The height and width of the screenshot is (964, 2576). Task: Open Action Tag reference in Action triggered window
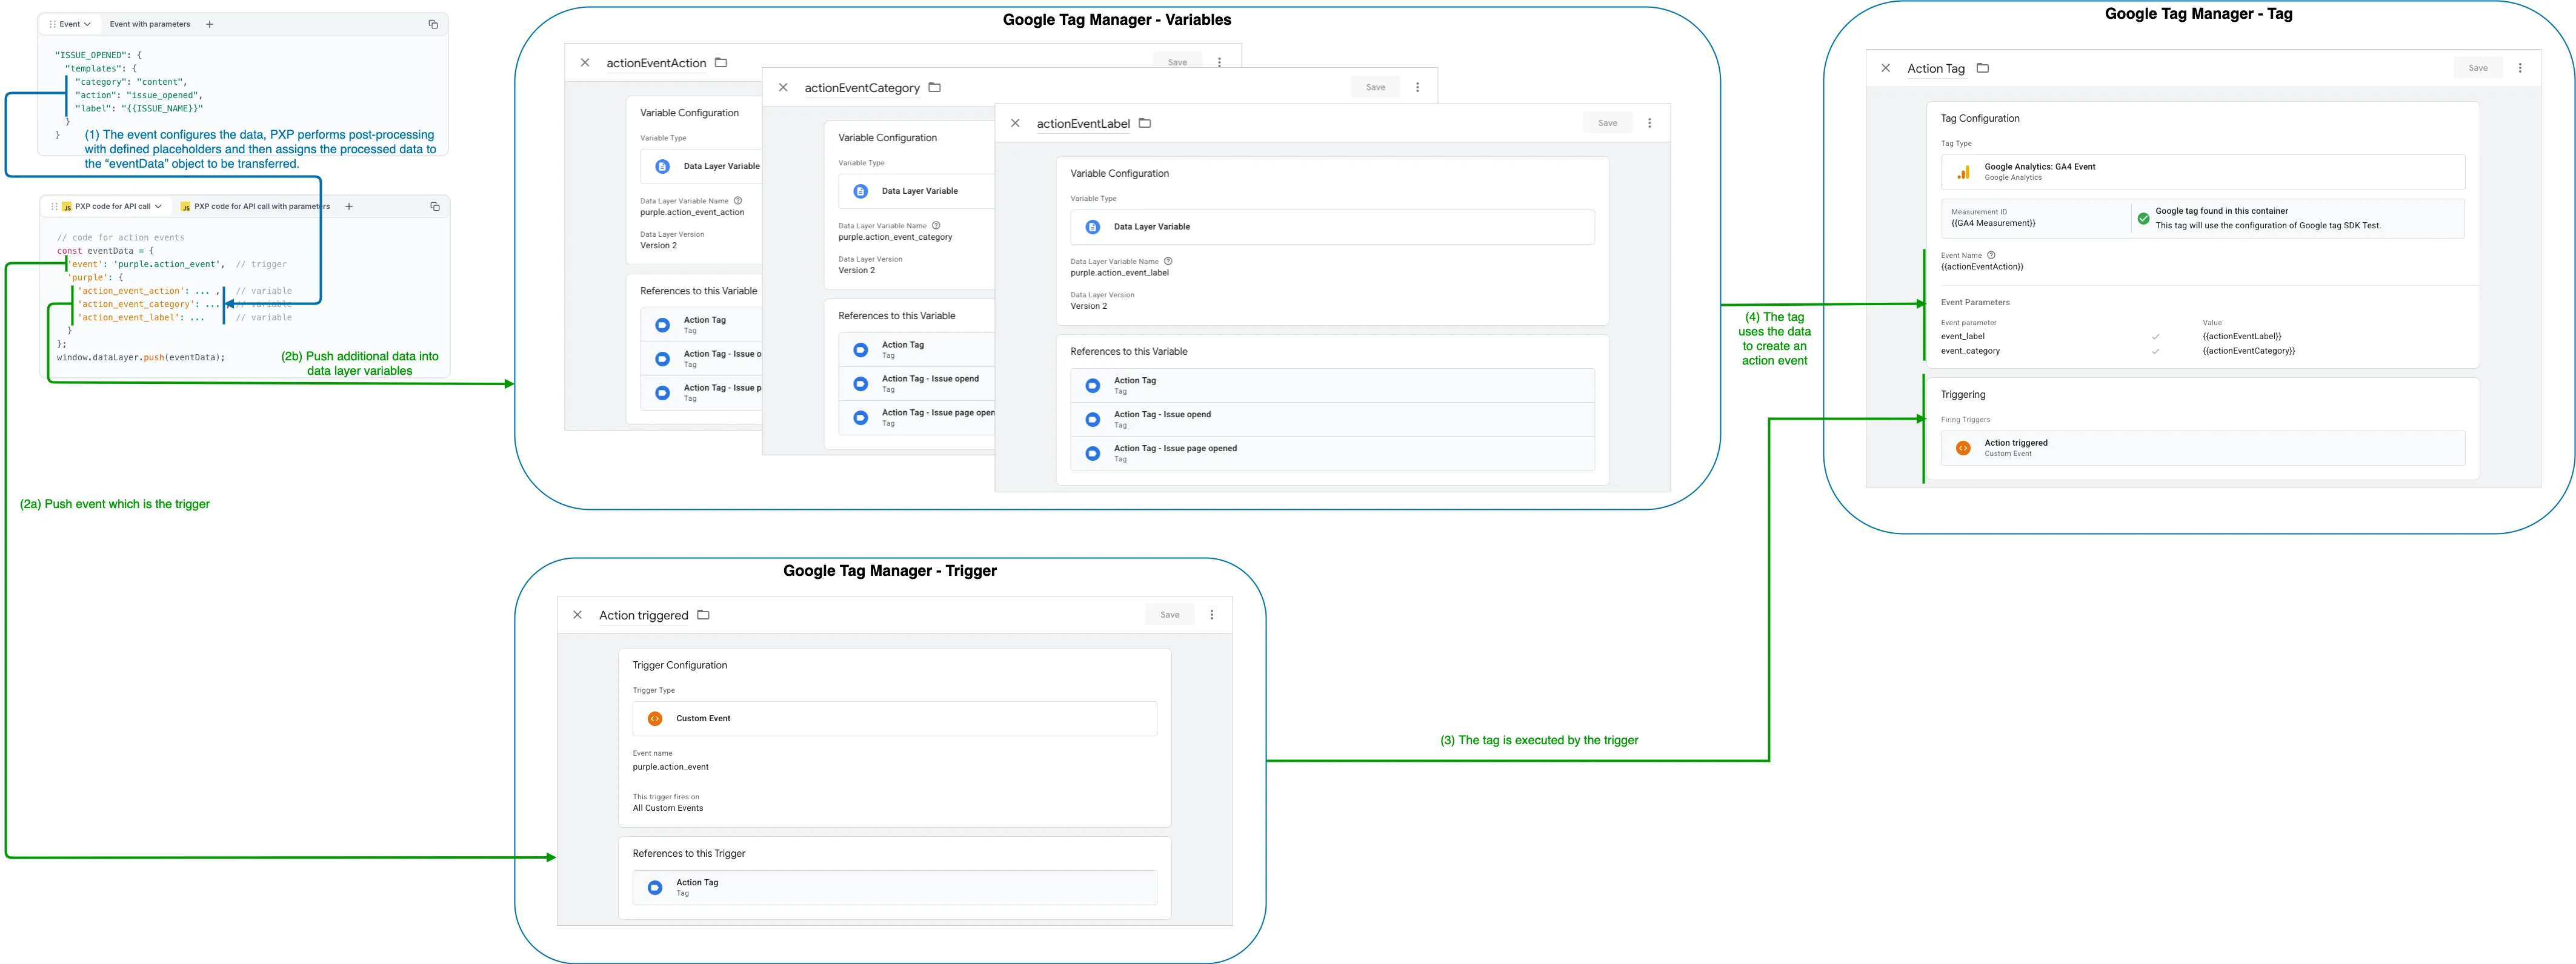click(894, 887)
